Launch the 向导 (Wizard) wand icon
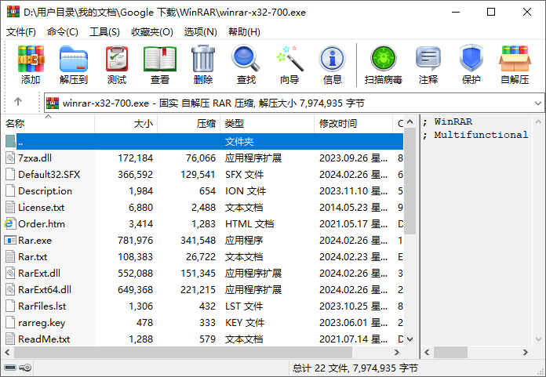This screenshot has height=377, width=546. point(289,59)
